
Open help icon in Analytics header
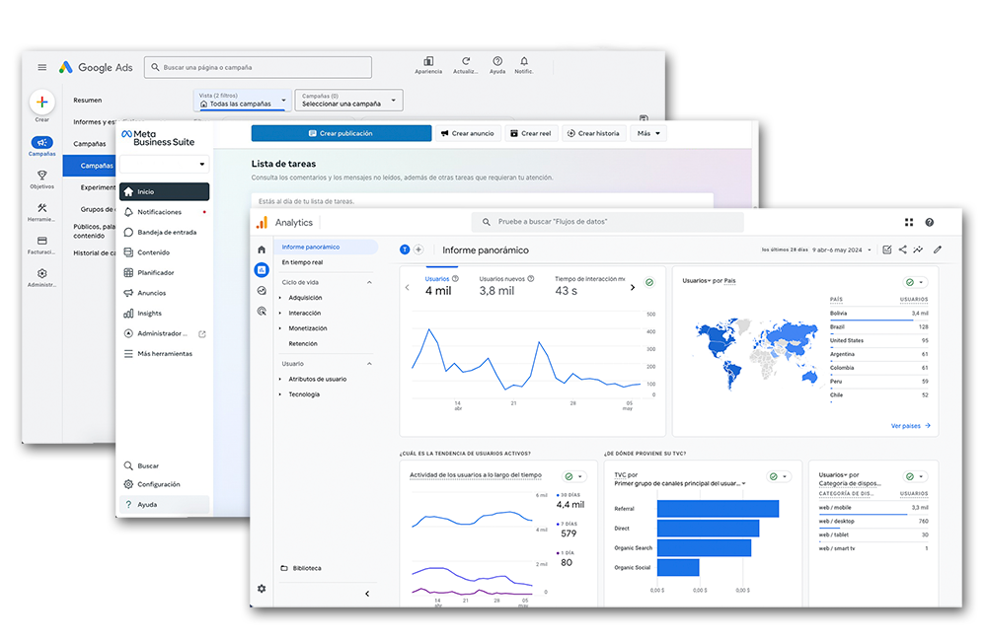click(x=929, y=222)
